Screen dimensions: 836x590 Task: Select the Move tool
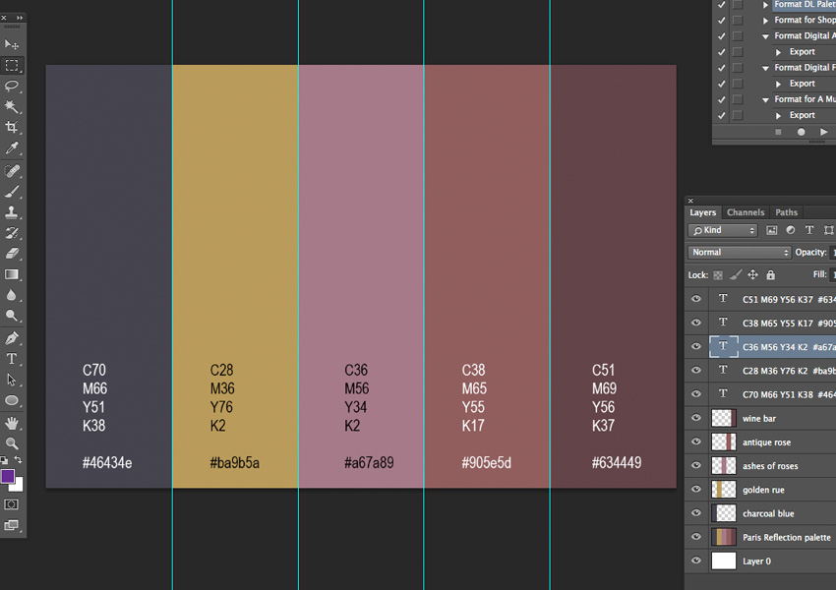point(12,44)
